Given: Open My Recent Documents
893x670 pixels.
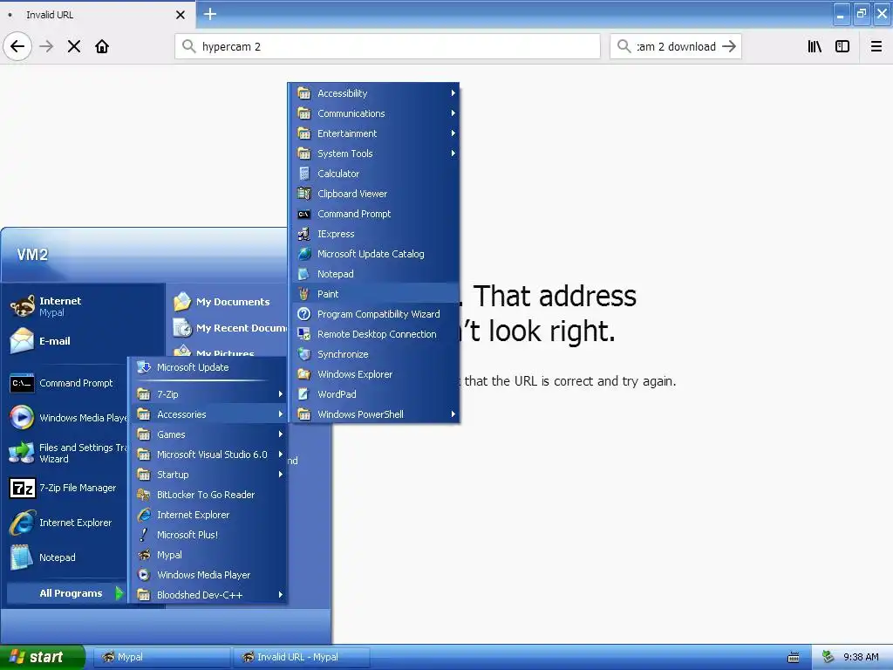Looking at the screenshot, I should [x=229, y=328].
